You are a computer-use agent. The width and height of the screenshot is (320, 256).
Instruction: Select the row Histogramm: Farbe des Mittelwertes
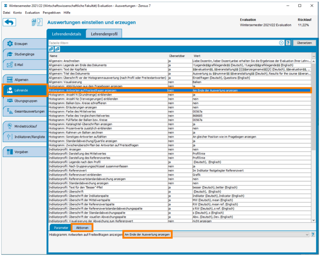click(180, 111)
